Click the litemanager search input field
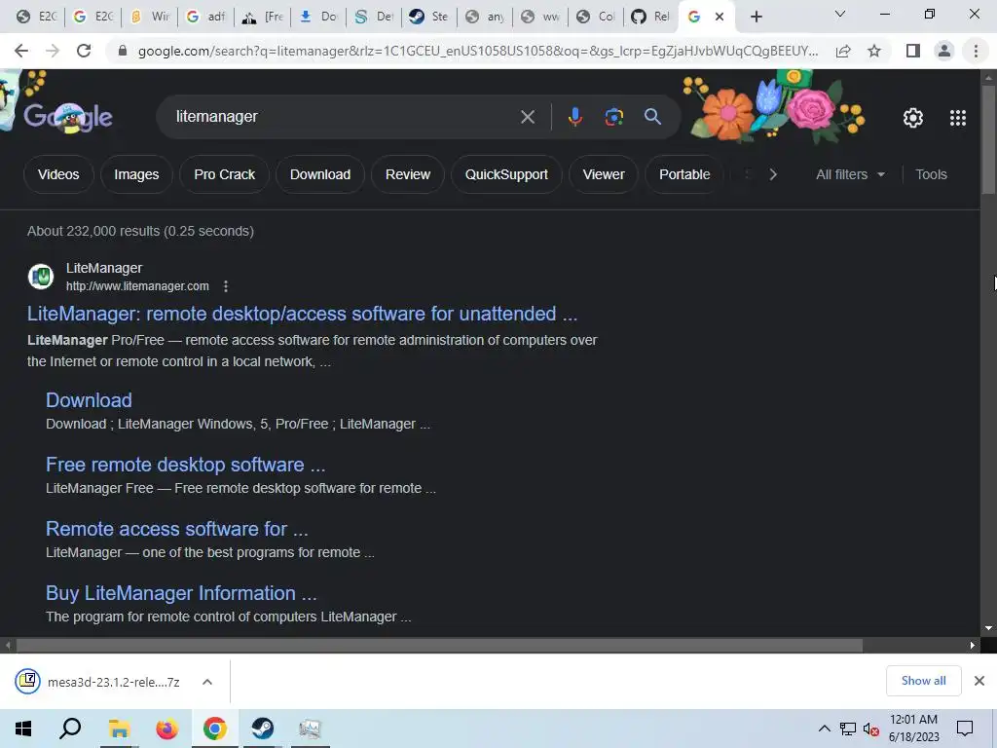997x748 pixels. click(344, 117)
